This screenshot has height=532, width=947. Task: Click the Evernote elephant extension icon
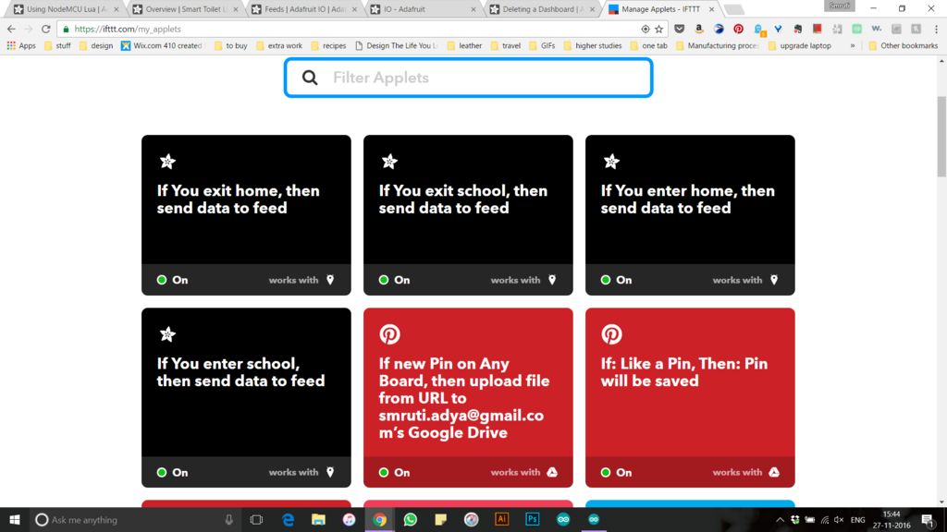coord(798,29)
